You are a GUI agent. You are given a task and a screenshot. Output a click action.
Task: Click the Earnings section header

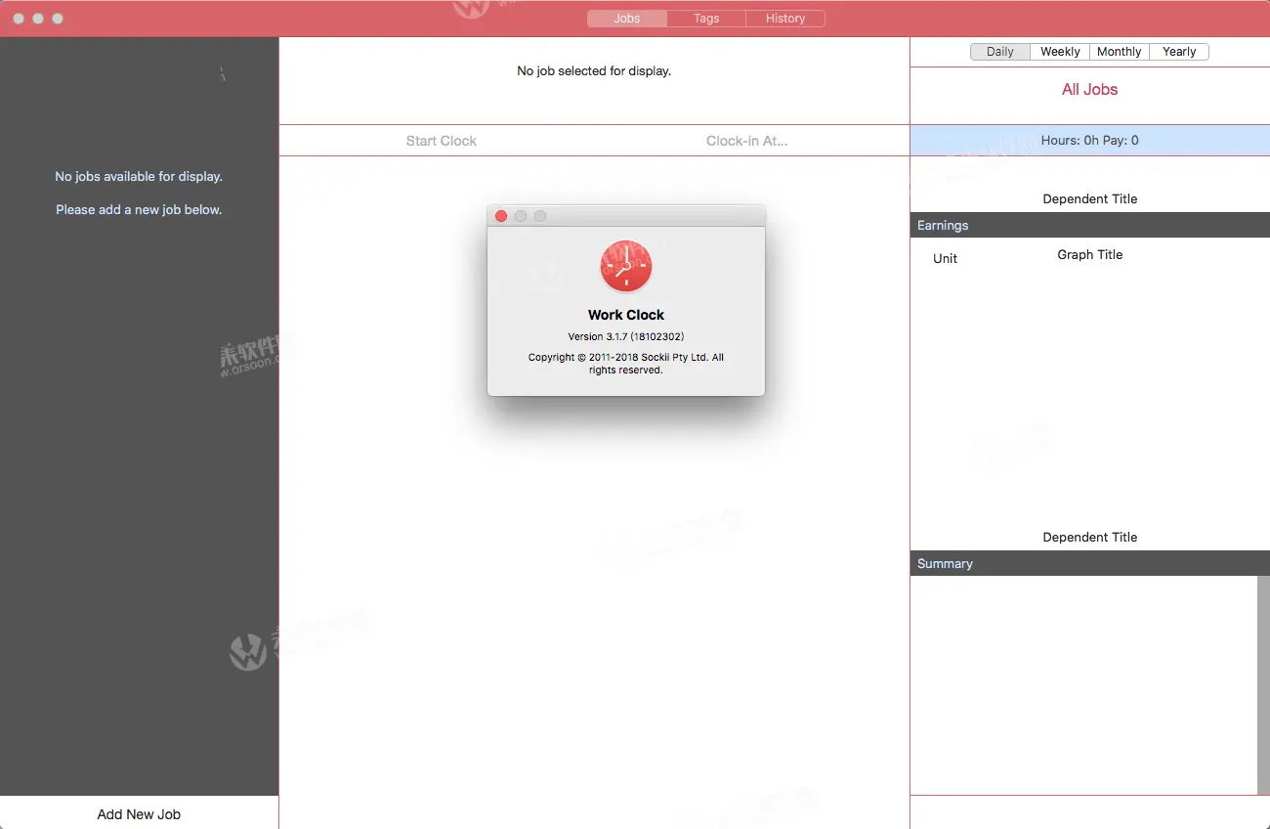[1090, 225]
